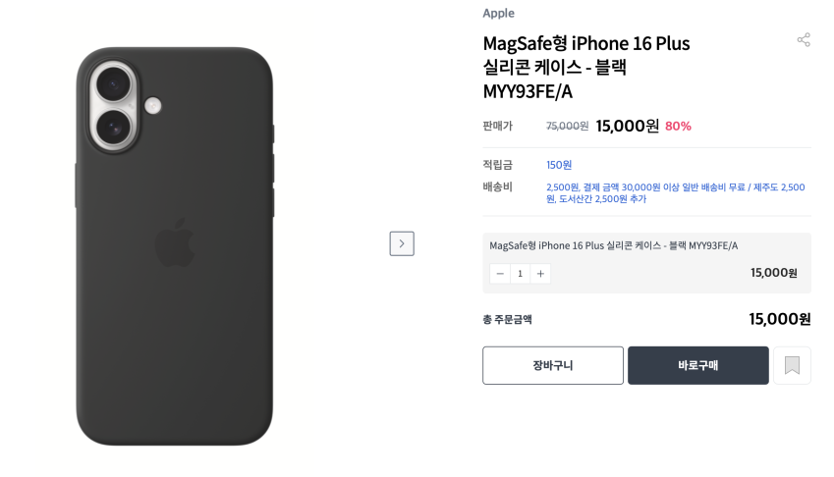This screenshot has height=477, width=834.
Task: Click the 15,000원 sale price
Action: pos(627,126)
